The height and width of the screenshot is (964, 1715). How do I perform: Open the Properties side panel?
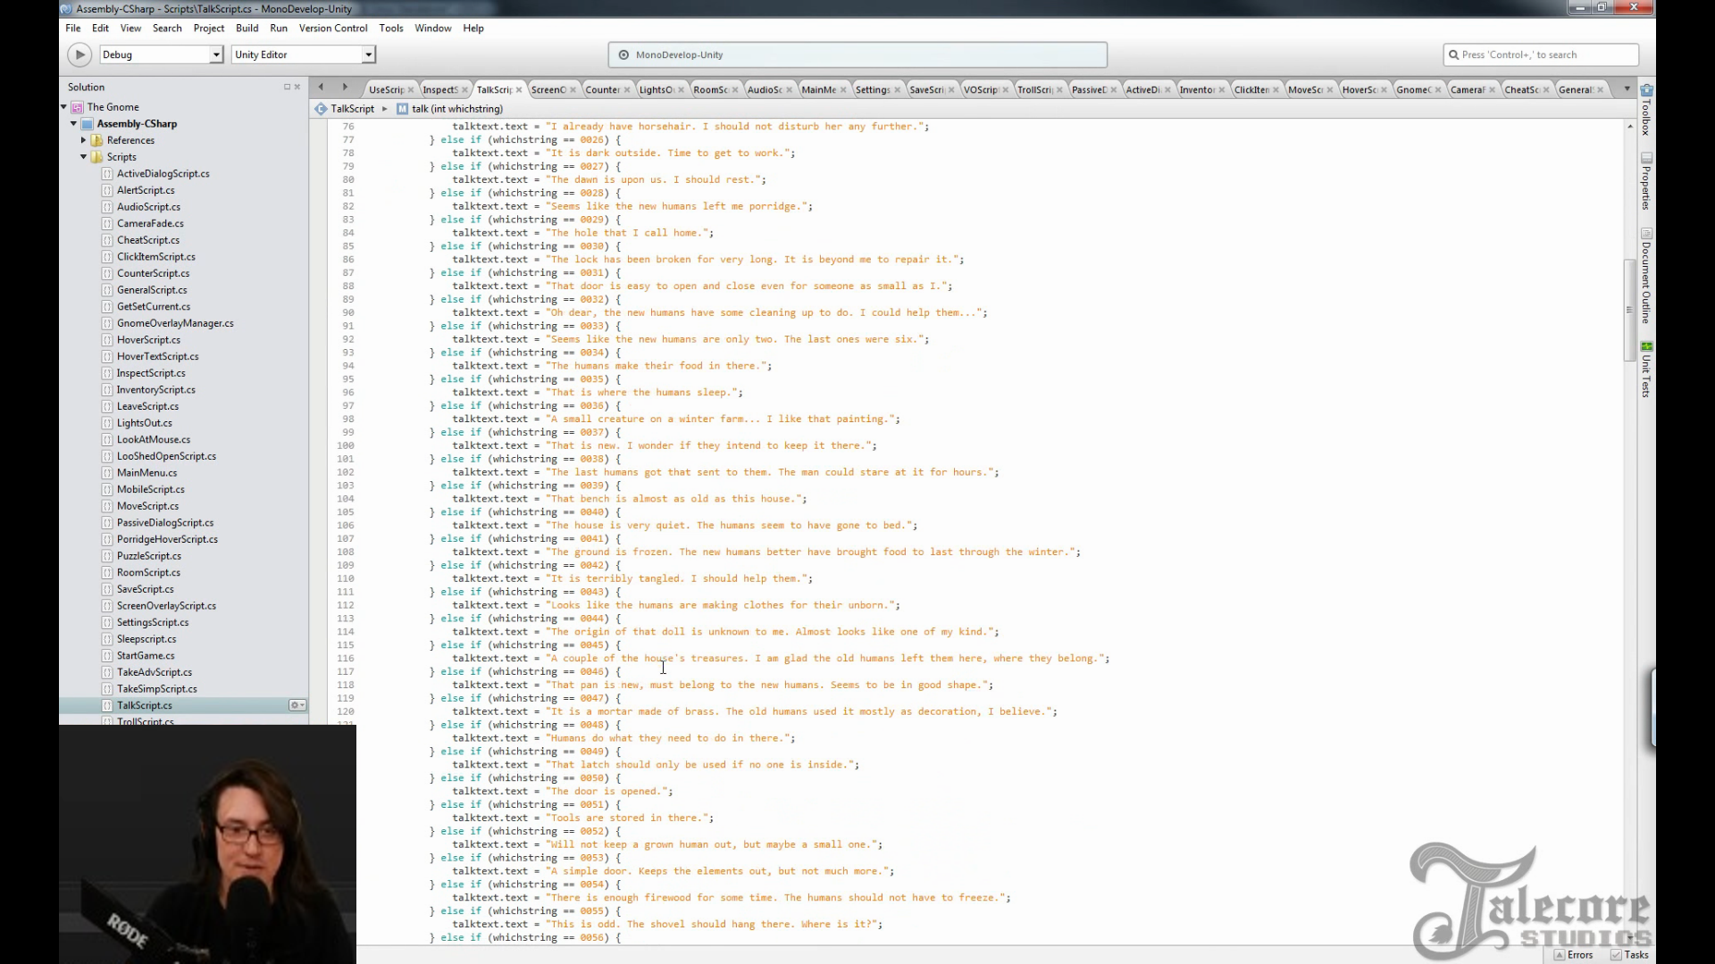1646,181
